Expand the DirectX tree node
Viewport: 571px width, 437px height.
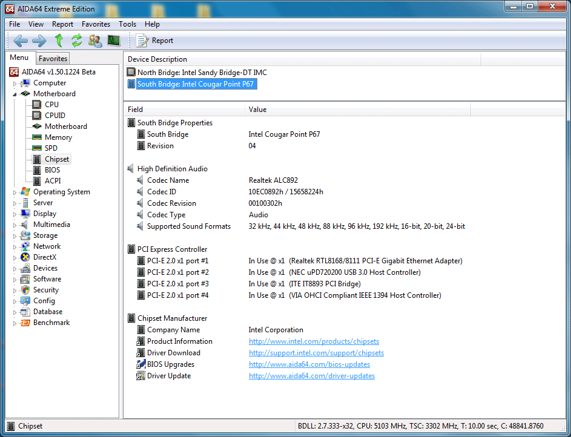(x=15, y=258)
